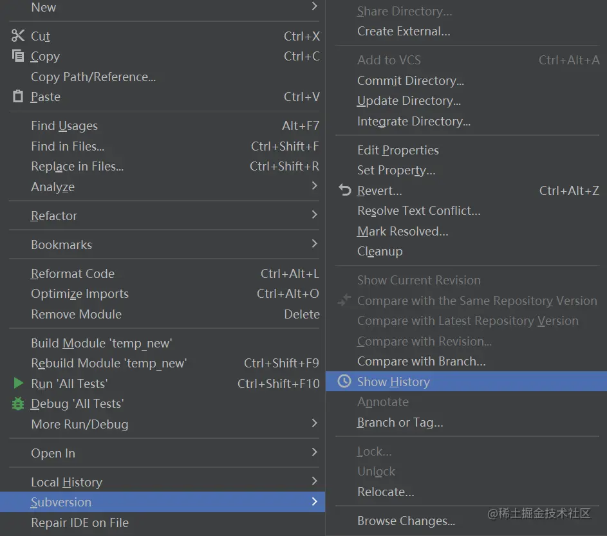The image size is (607, 536).
Task: Click the Copy icon
Action: [x=18, y=56]
